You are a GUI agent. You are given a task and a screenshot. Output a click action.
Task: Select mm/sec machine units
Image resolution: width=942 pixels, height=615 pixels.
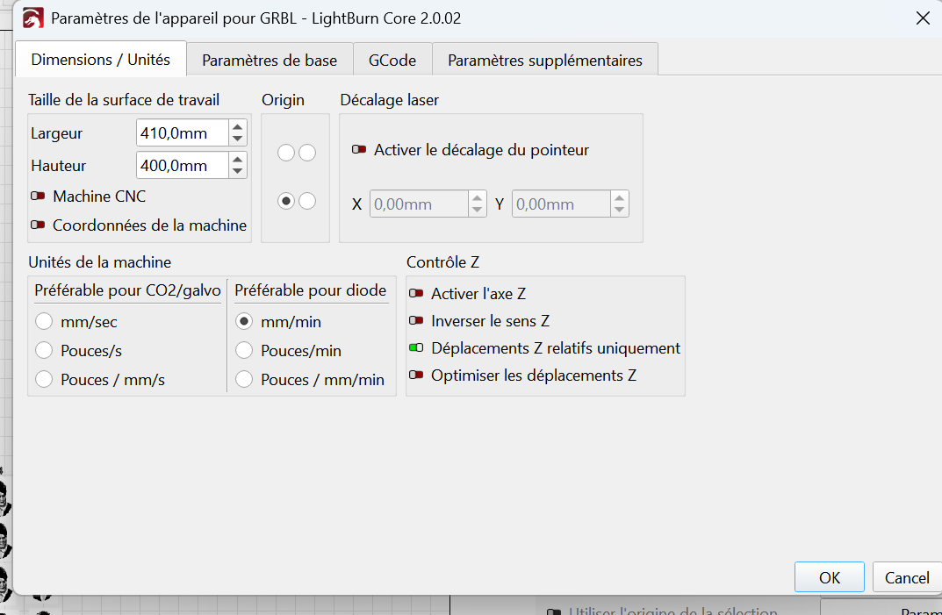(x=44, y=321)
